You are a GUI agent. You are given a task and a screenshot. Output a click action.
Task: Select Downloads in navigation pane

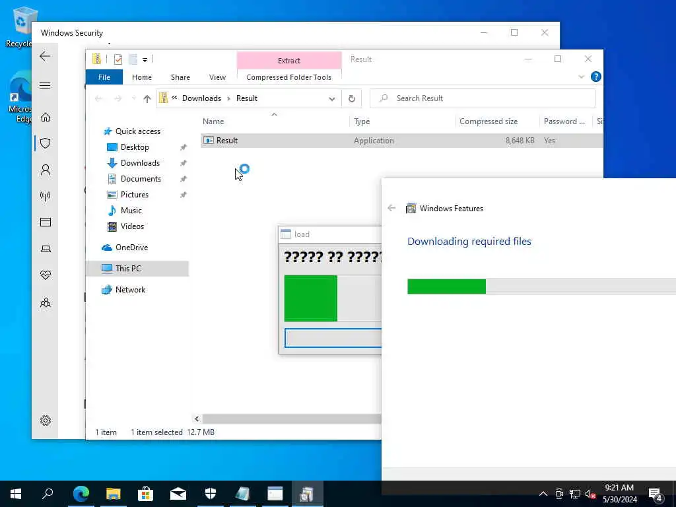click(140, 163)
